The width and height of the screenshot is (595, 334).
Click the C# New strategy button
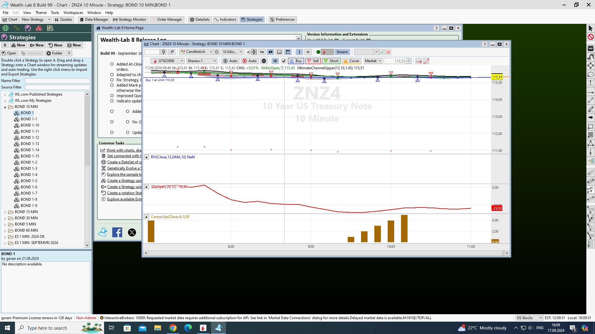(x=37, y=45)
